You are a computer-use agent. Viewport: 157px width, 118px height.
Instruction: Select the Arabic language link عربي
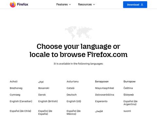point(41,82)
